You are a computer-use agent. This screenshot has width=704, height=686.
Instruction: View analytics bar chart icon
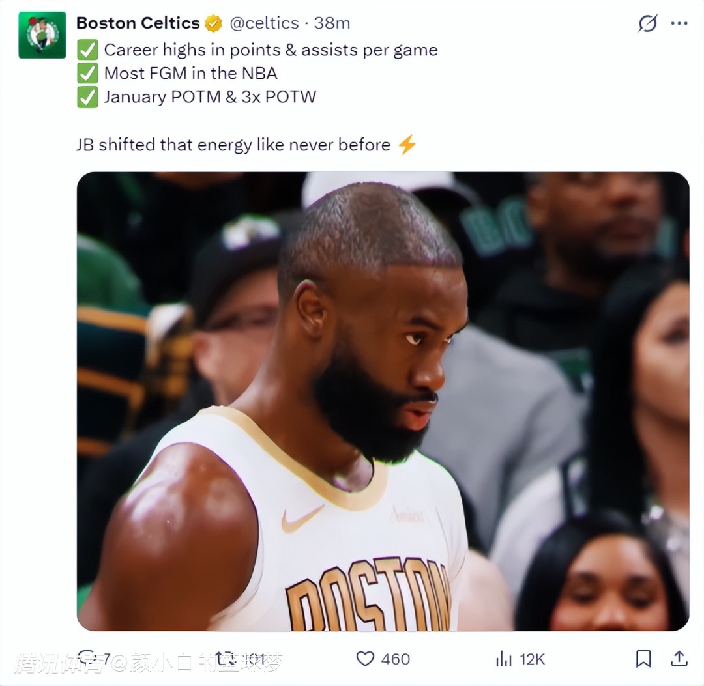[x=504, y=659]
